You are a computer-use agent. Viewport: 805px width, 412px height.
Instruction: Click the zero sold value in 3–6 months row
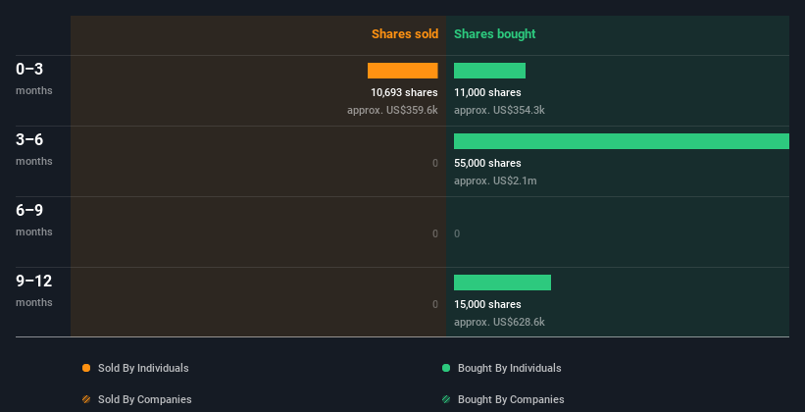tap(434, 164)
